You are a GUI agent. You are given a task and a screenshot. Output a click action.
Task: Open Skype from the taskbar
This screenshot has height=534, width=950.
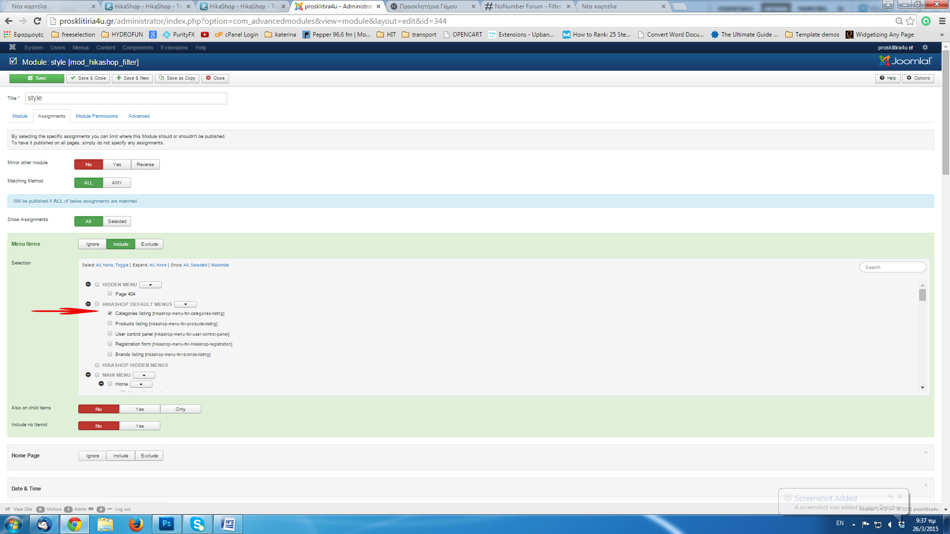click(x=197, y=524)
